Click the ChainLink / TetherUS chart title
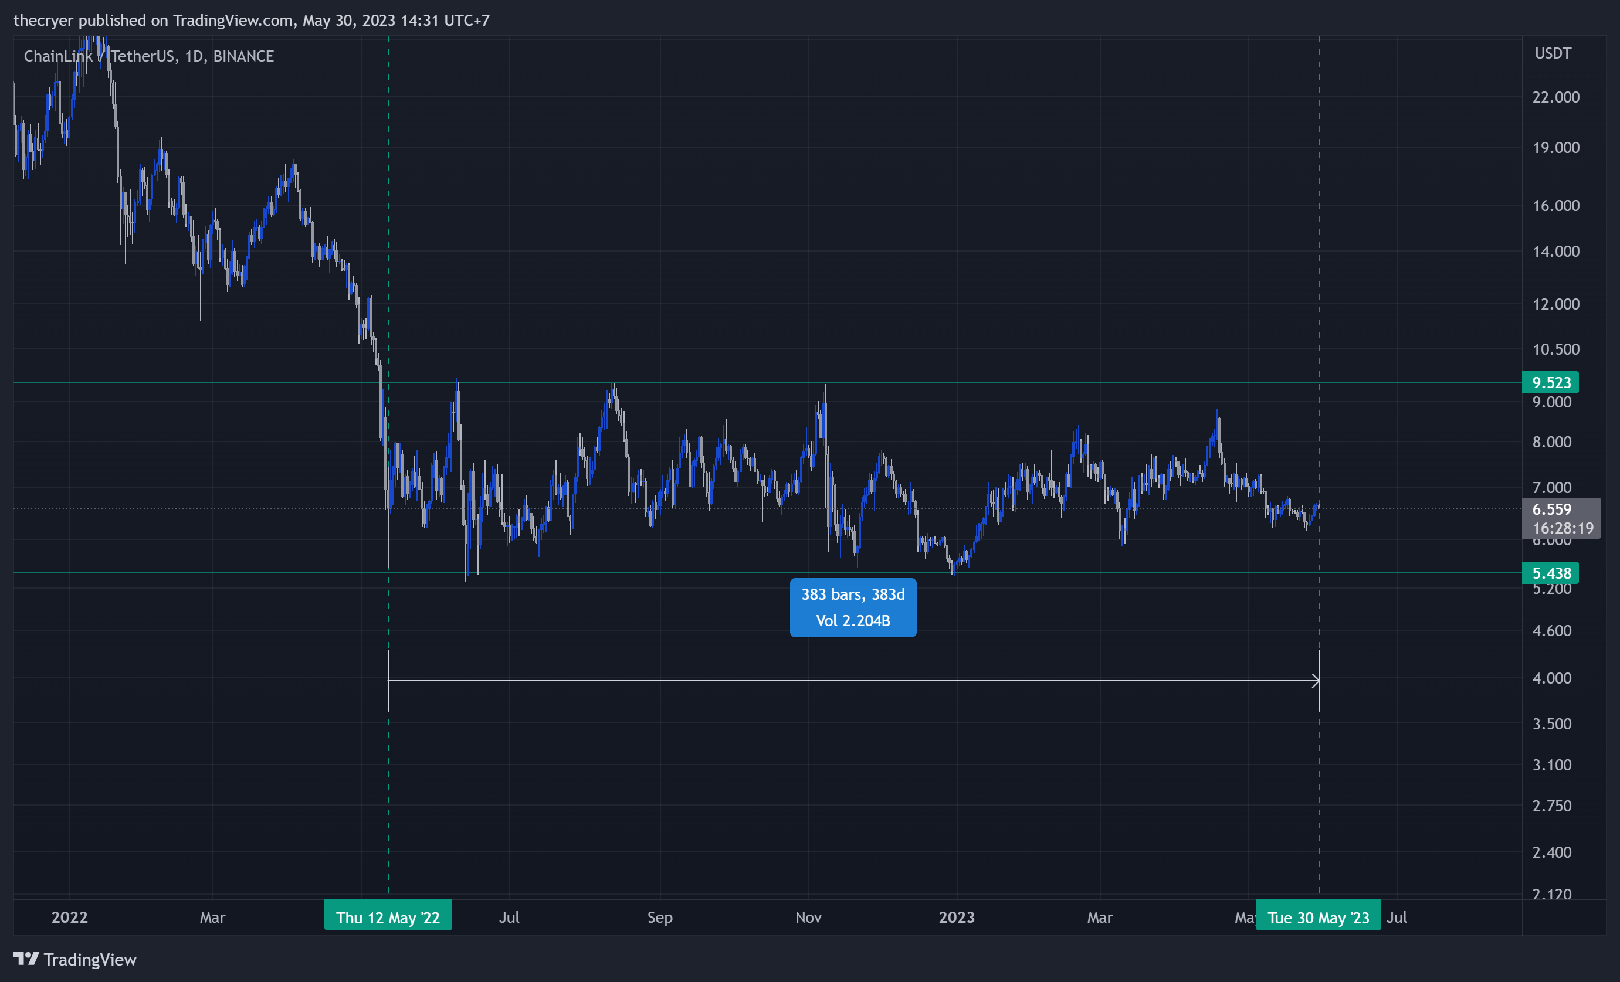This screenshot has width=1620, height=982. (148, 56)
